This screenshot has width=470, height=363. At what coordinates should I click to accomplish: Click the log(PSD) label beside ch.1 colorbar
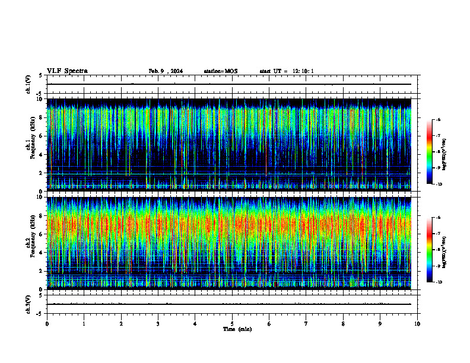(445, 155)
